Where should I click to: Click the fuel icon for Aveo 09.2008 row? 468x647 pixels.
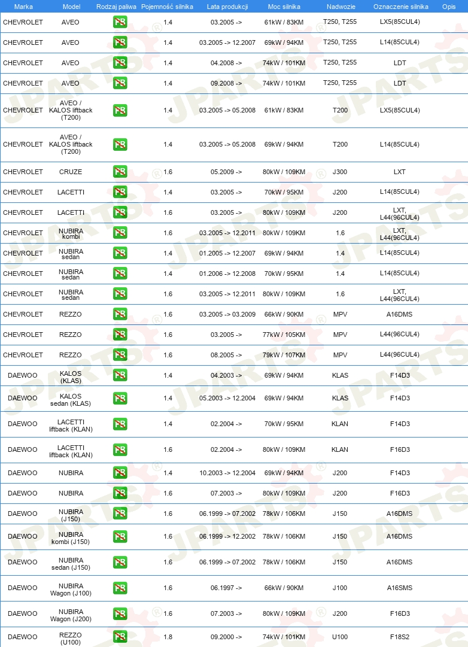tap(120, 83)
